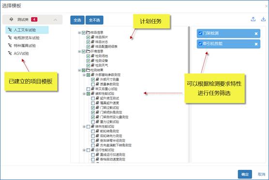This screenshot has height=180, width=269.
Task: Remove the 牵引机性能 filter tag via its X
Action: [256, 44]
